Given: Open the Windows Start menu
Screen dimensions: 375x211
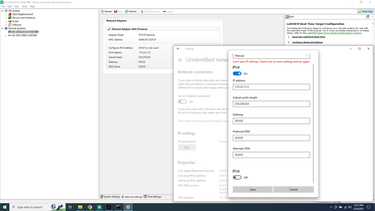Looking at the screenshot, I should pyautogui.click(x=5, y=207).
